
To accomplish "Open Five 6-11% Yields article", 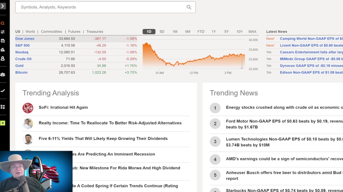I will pos(103,139).
